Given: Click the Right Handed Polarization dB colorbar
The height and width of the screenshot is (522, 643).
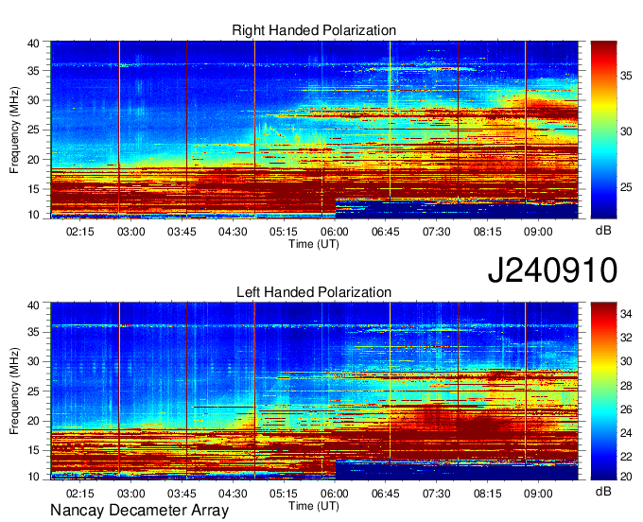Looking at the screenshot, I should (603, 130).
